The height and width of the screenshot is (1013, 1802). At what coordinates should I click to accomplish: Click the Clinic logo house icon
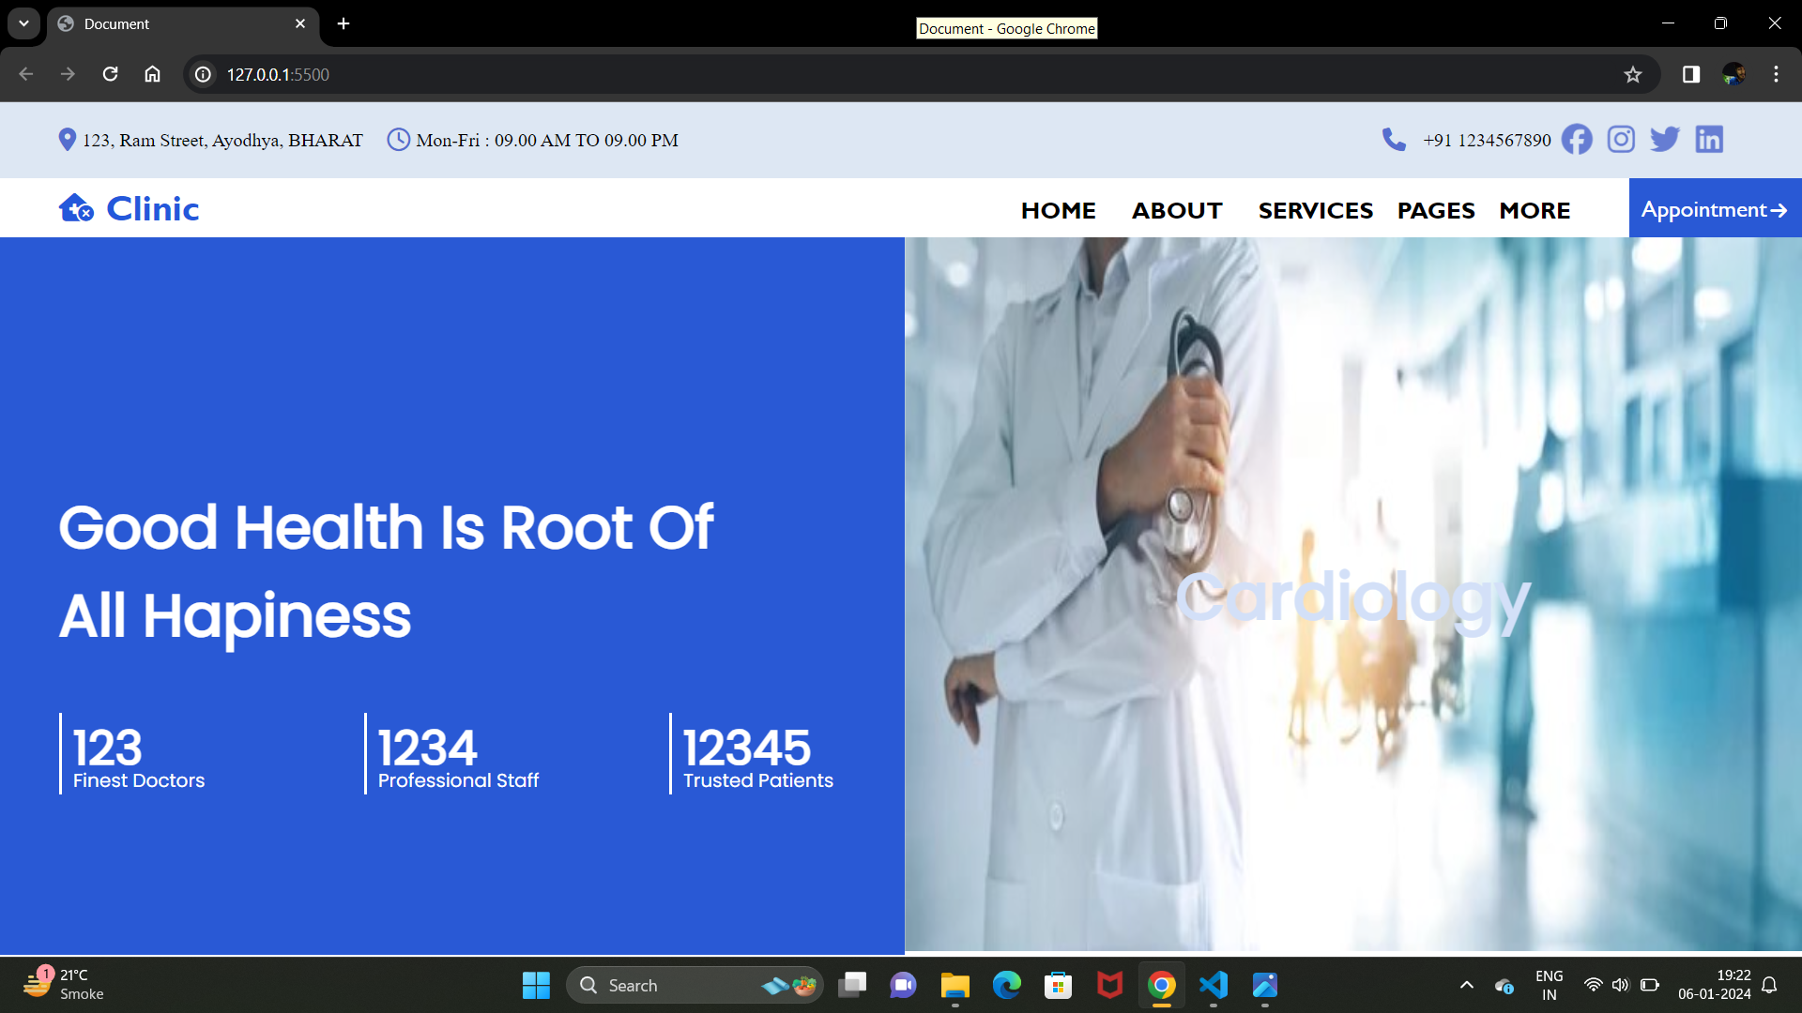tap(76, 207)
